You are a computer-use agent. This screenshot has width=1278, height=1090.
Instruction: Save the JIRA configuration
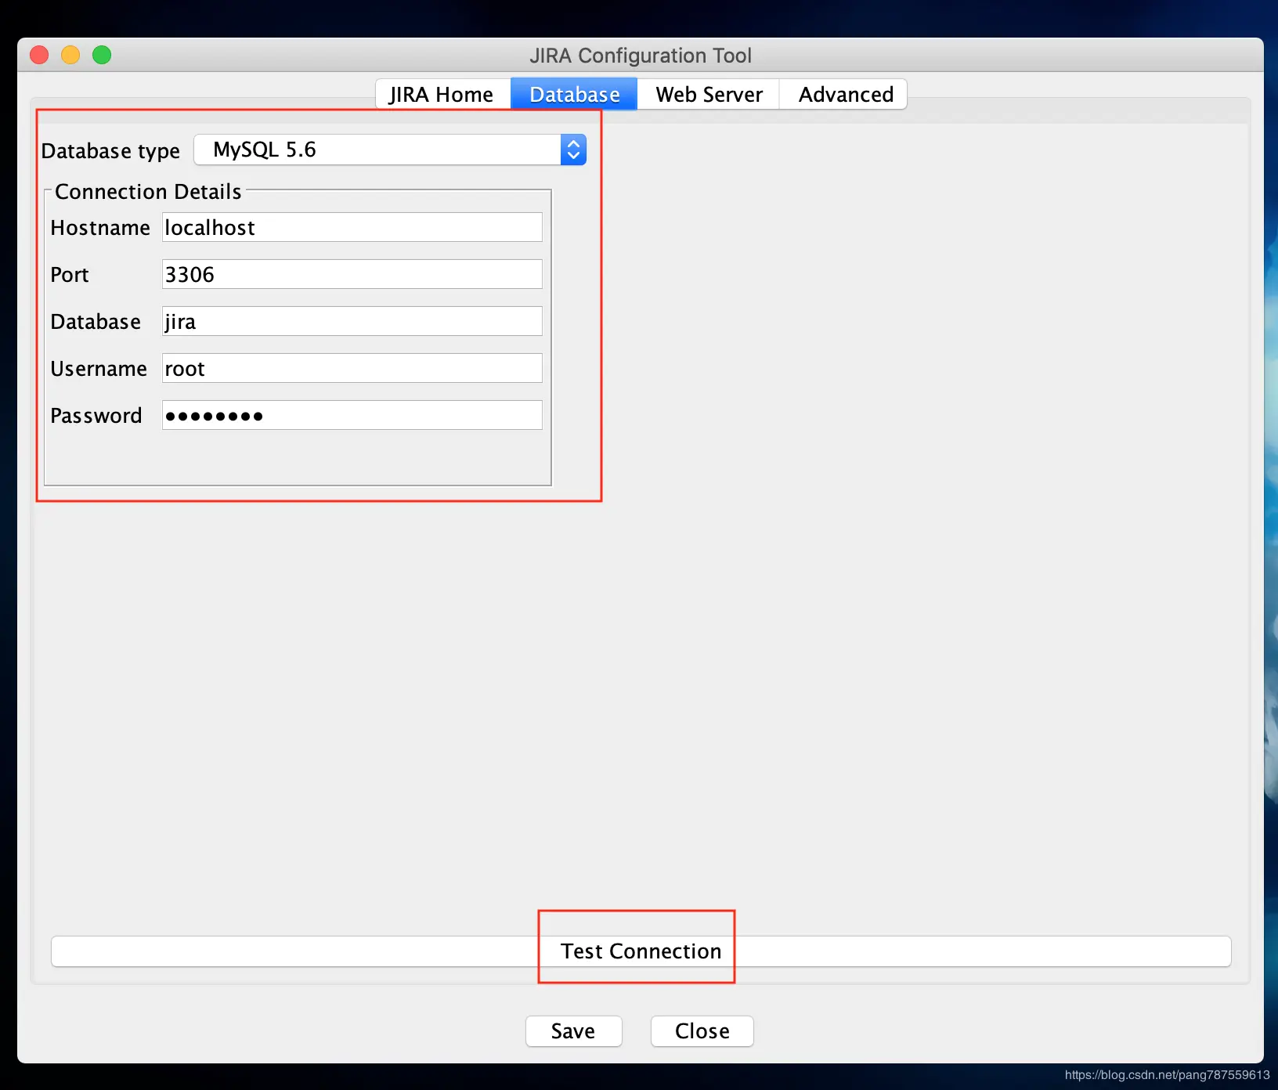(x=573, y=1031)
